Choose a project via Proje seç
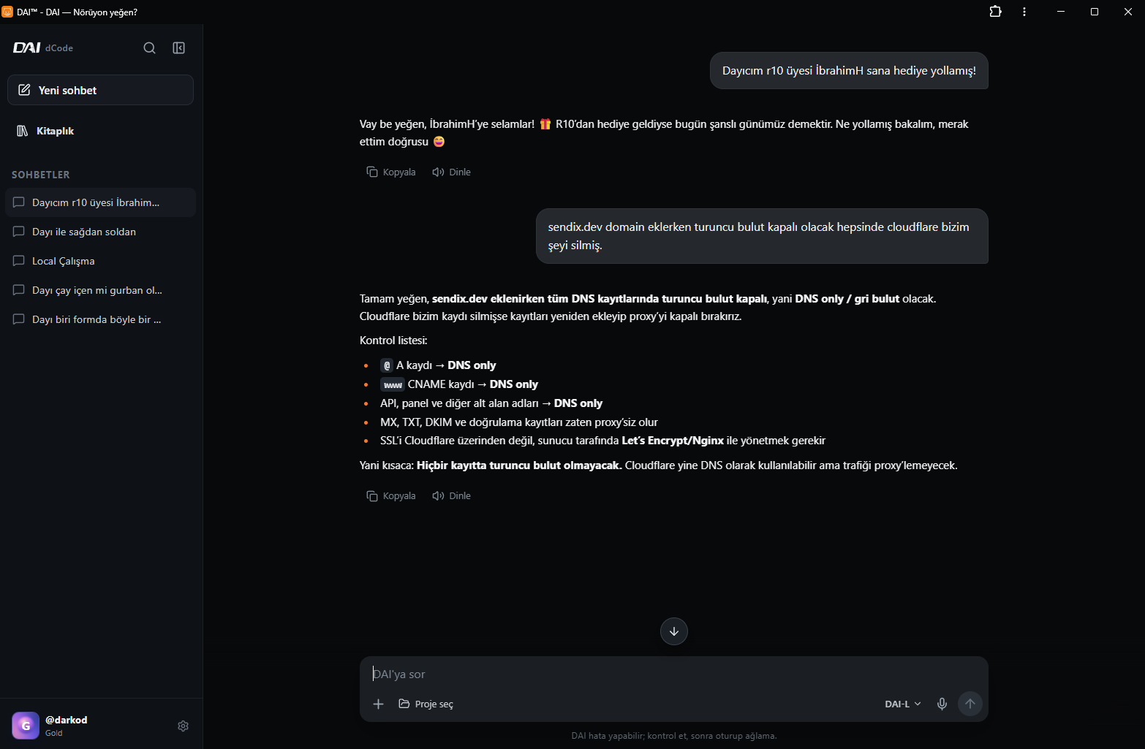Image resolution: width=1145 pixels, height=749 pixels. point(426,704)
